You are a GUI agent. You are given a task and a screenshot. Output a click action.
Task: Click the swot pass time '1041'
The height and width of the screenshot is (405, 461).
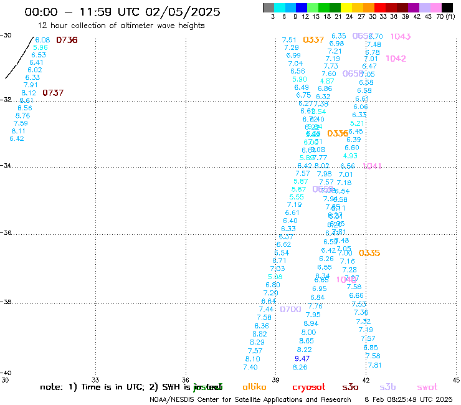pos(372,166)
